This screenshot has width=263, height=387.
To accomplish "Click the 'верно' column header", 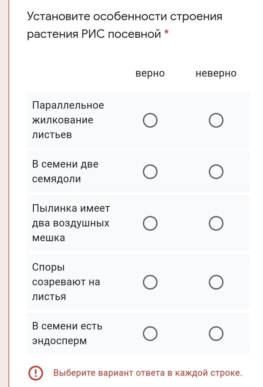I will [150, 73].
